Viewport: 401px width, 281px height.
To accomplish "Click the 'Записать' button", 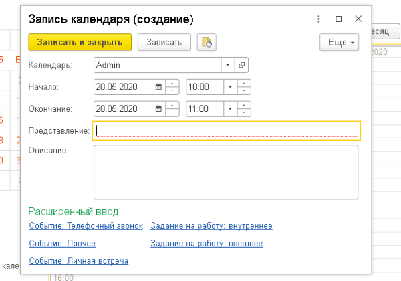I will pyautogui.click(x=164, y=42).
